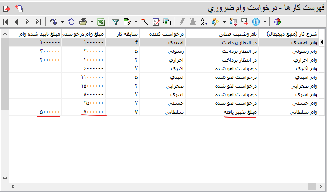
Task: Select the وام سلطانی row
Action: point(164,112)
